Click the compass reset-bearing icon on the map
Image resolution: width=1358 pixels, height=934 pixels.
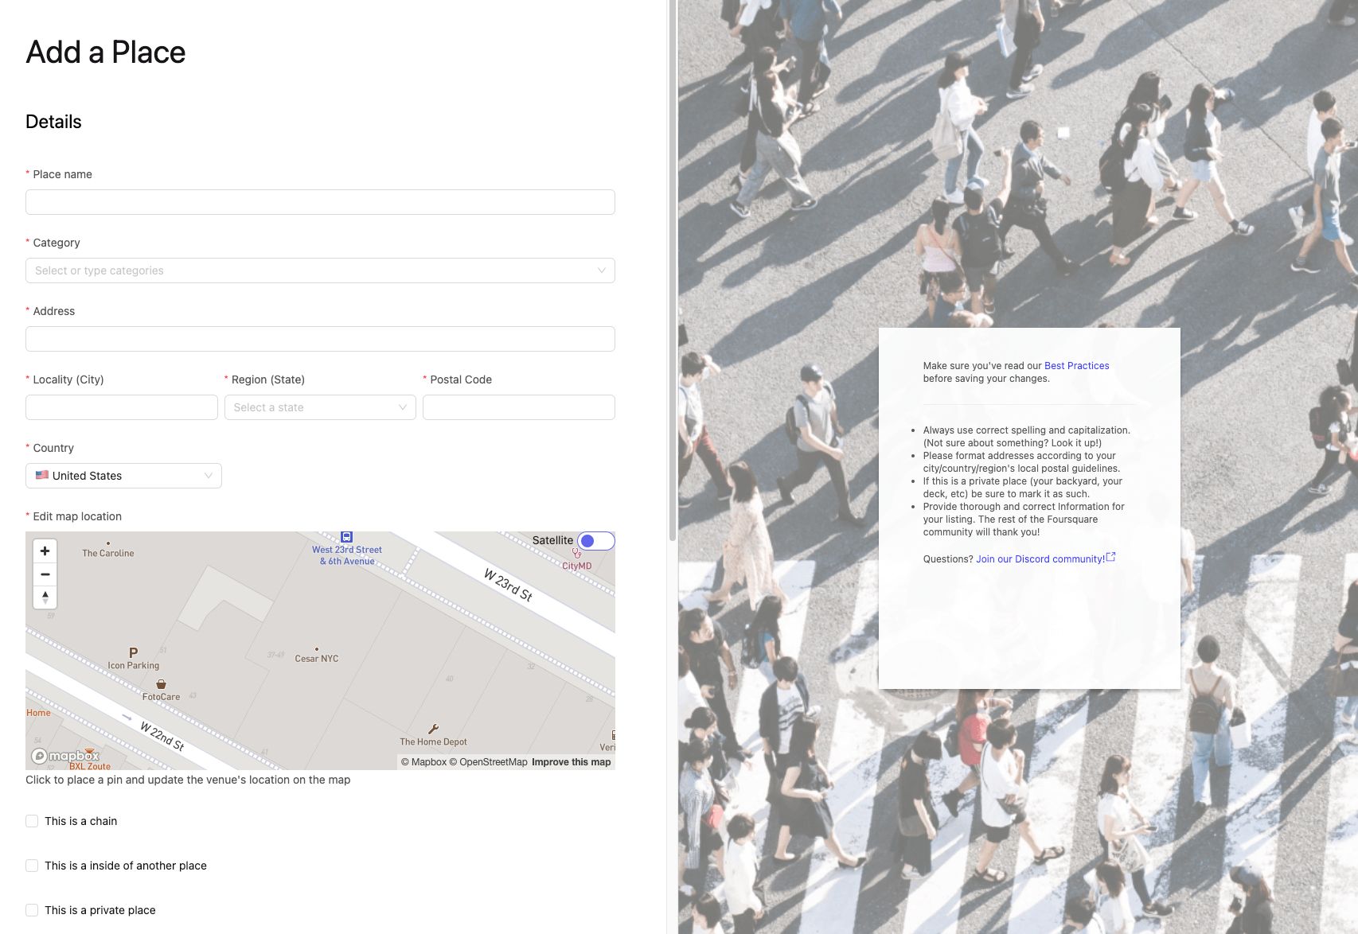point(45,597)
